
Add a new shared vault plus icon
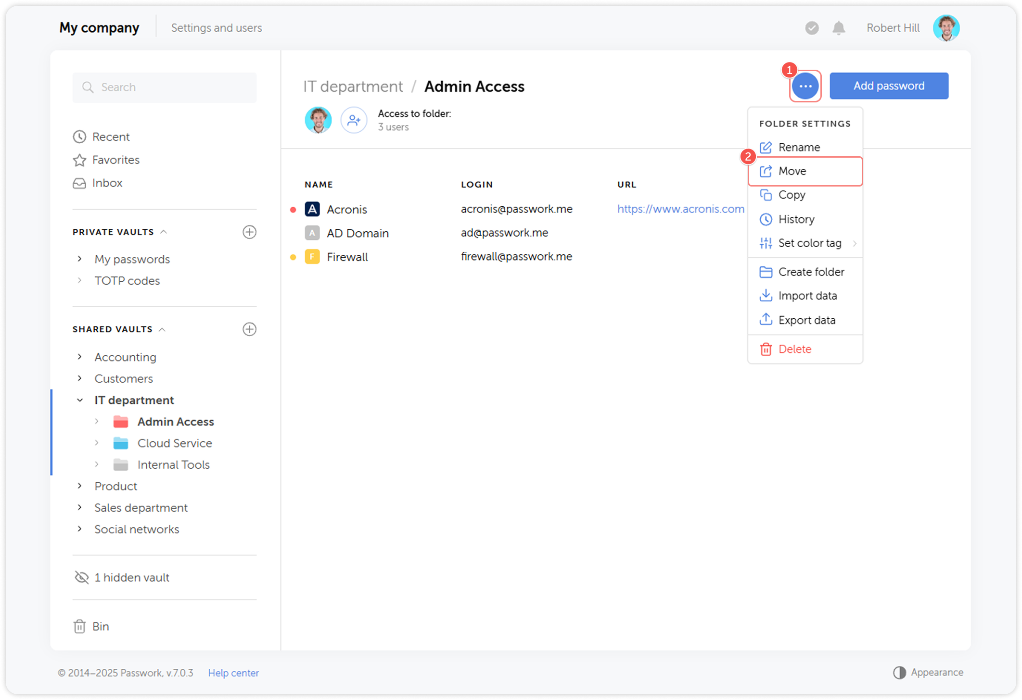pyautogui.click(x=249, y=329)
